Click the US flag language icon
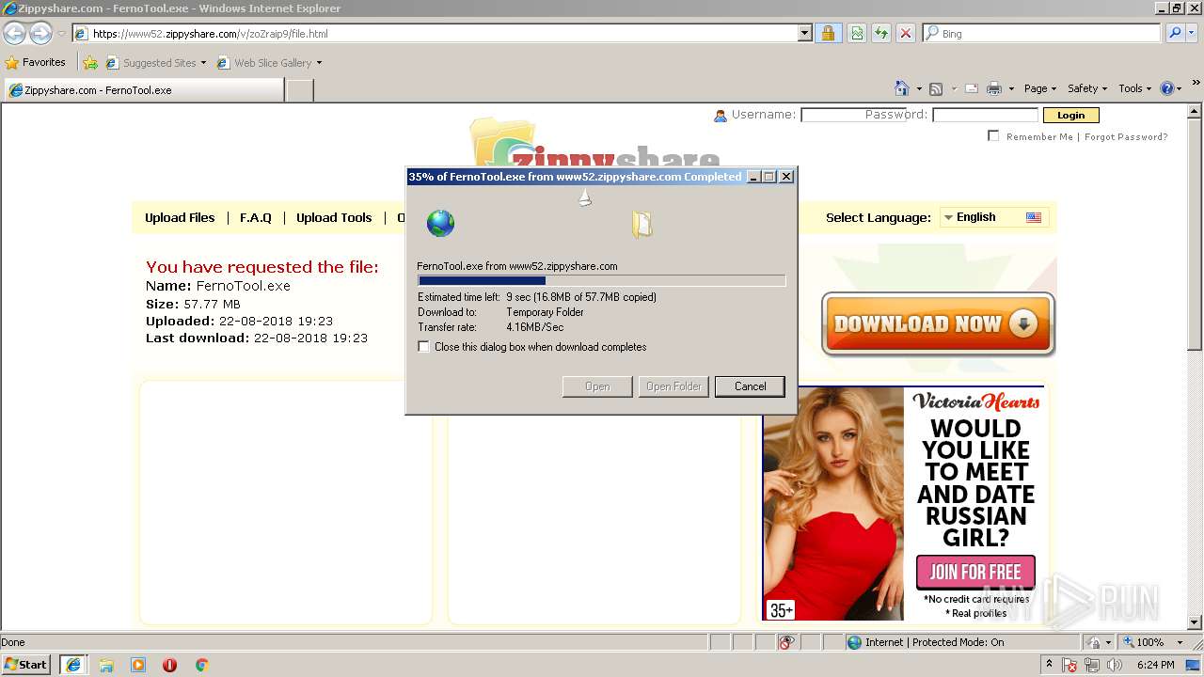This screenshot has width=1204, height=677. 1034,217
